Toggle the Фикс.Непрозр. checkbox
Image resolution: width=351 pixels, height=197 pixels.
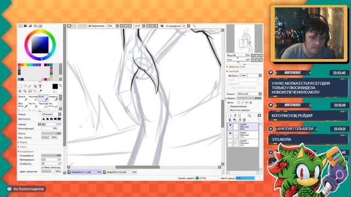43,167
